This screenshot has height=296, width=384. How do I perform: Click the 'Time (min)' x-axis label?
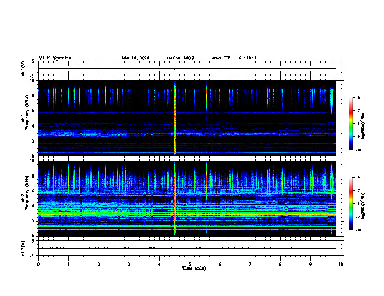click(x=194, y=268)
